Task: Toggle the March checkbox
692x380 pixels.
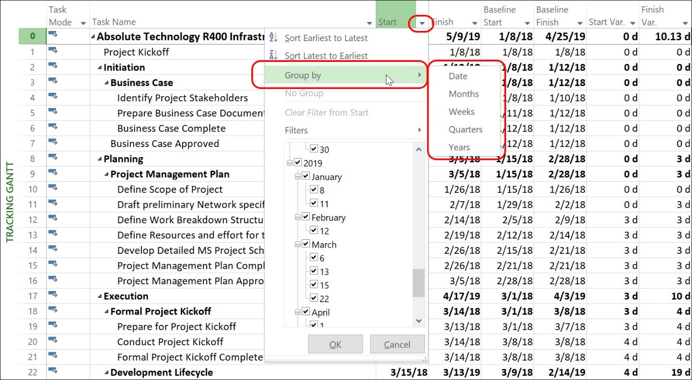Action: [306, 244]
